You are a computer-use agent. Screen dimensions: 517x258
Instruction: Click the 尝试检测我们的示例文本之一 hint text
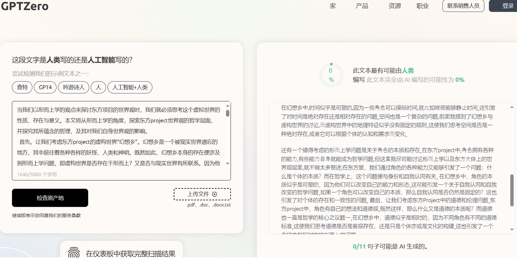50,74
